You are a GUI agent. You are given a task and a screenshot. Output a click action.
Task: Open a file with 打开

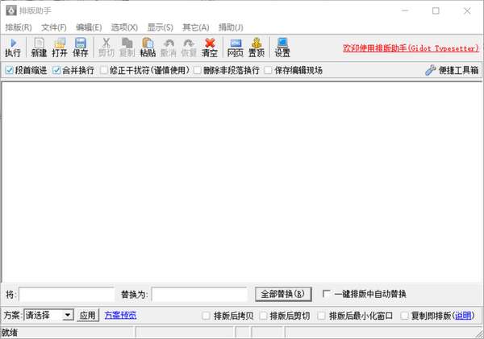(x=60, y=48)
